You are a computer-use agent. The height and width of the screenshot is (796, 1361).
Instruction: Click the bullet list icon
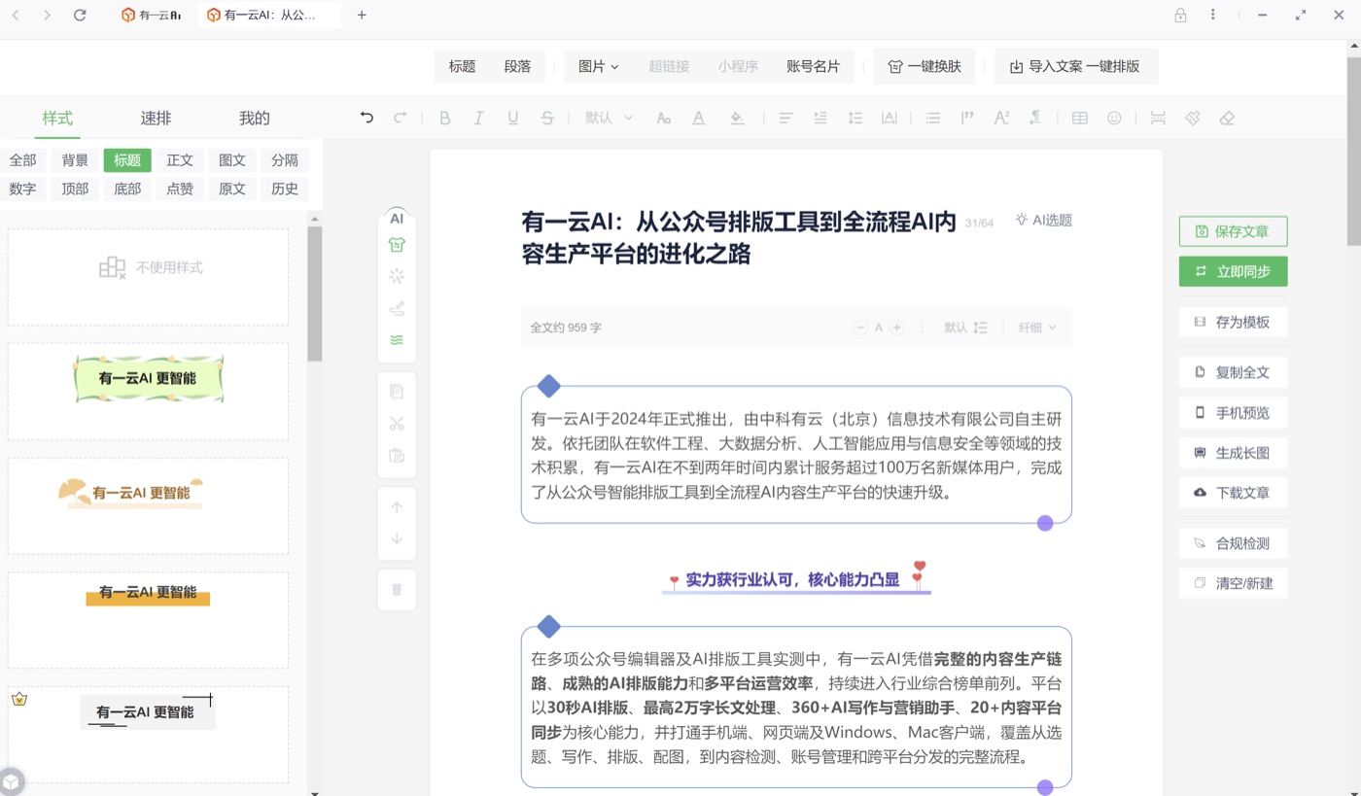(932, 118)
